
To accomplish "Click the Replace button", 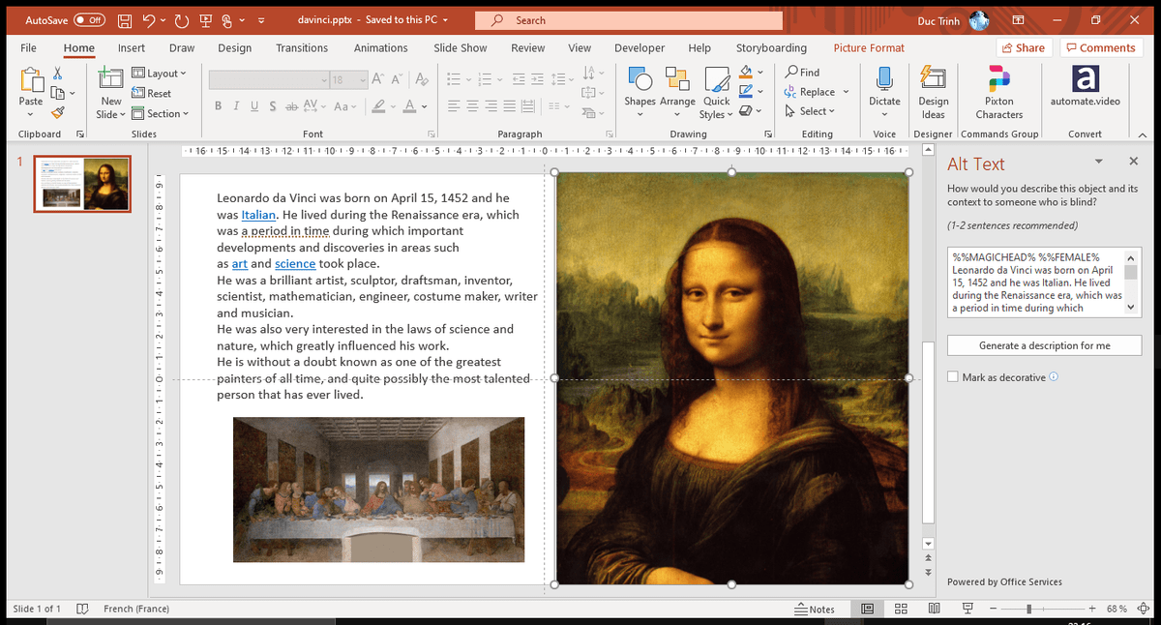I will pyautogui.click(x=810, y=92).
